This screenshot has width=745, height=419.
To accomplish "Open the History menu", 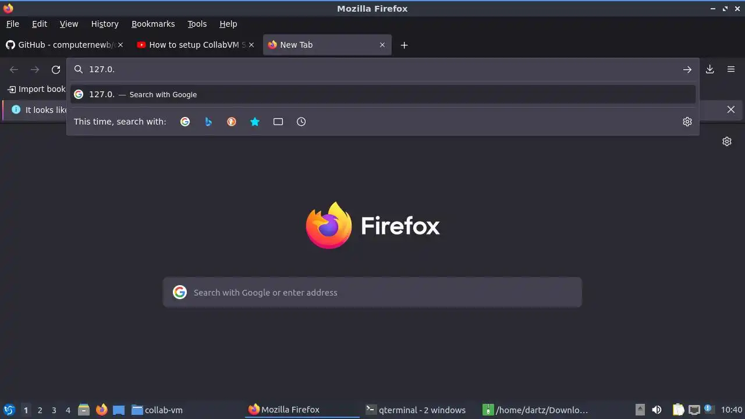I will (105, 24).
